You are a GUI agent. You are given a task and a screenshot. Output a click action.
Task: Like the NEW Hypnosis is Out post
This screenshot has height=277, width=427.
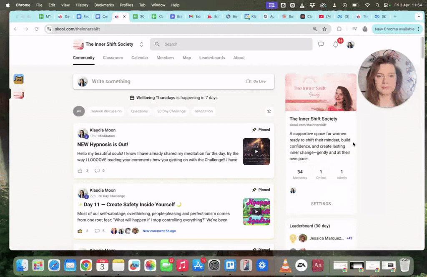[80, 171]
